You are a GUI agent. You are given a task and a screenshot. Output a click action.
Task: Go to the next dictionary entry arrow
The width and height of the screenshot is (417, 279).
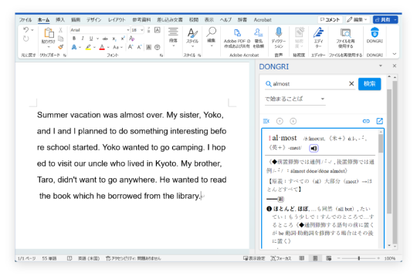(293, 121)
